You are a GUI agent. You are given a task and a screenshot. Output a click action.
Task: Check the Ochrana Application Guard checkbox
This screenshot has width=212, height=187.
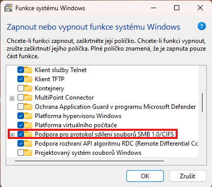[x=20, y=107]
